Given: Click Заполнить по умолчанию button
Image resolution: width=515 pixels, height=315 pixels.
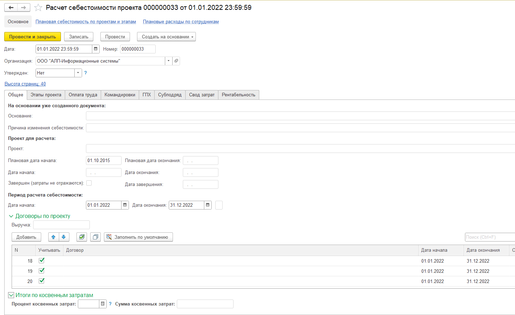Looking at the screenshot, I should click(138, 237).
